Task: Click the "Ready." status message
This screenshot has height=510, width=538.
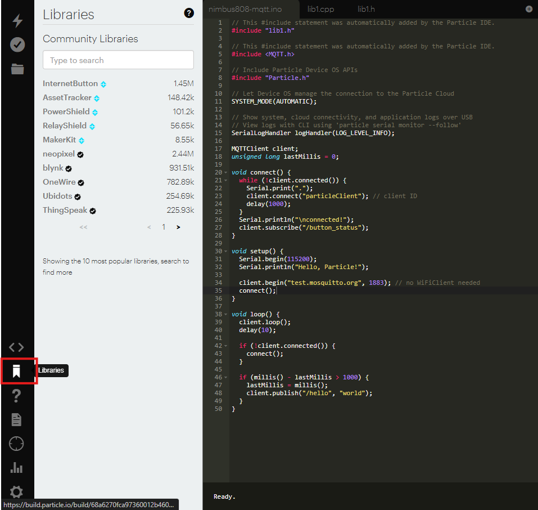Action: tap(224, 496)
